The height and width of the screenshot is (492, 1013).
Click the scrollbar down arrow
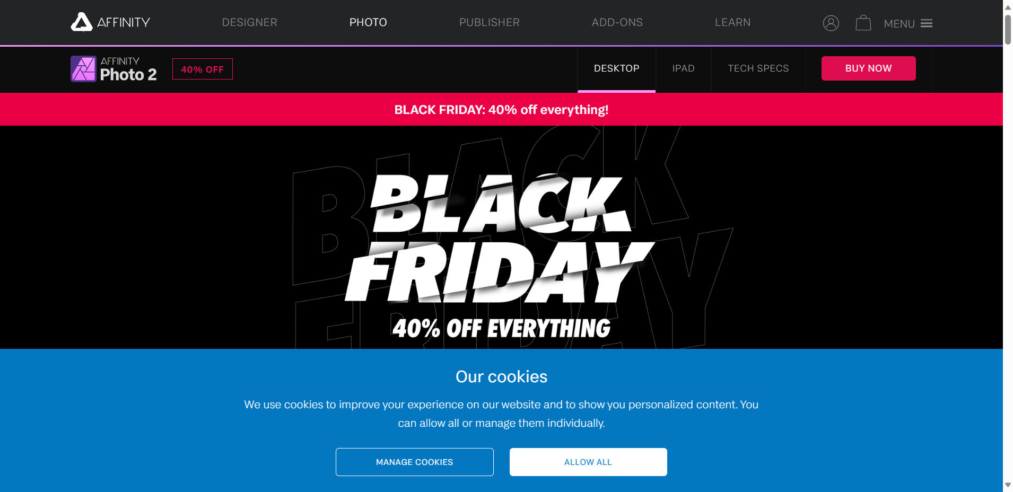1008,485
